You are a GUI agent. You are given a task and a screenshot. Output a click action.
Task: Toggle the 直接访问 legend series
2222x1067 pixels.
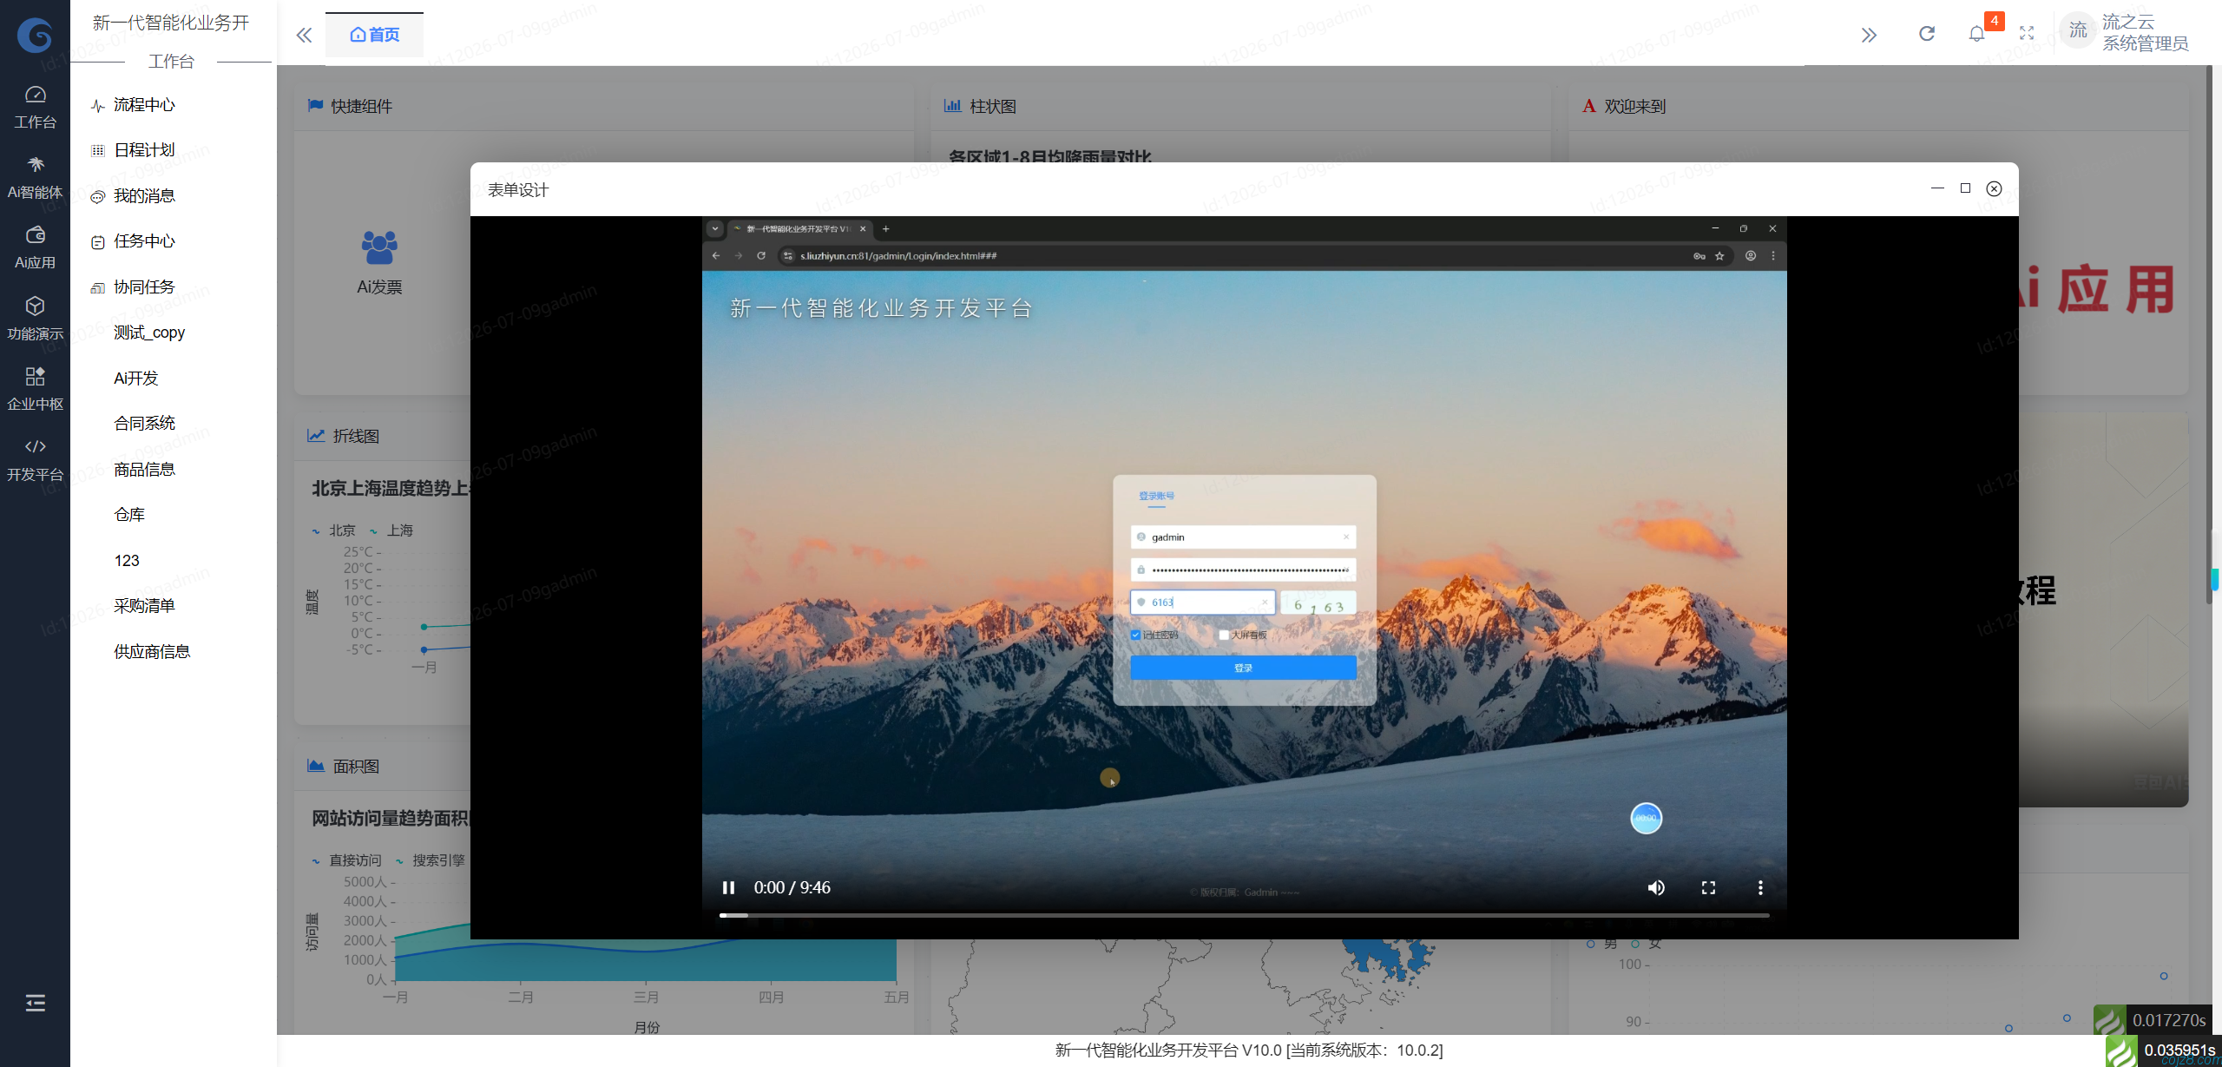pyautogui.click(x=347, y=860)
